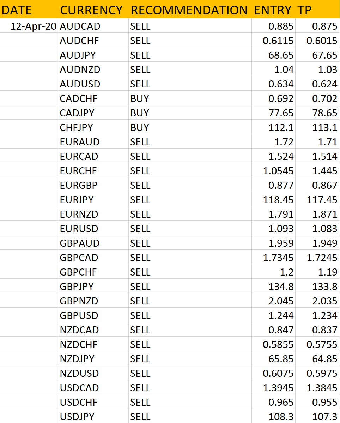Select the RECOMMENDATION header cell
This screenshot has height=423, width=340.
pos(190,10)
